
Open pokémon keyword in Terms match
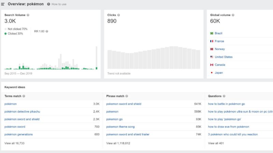pyautogui.click(x=11, y=104)
